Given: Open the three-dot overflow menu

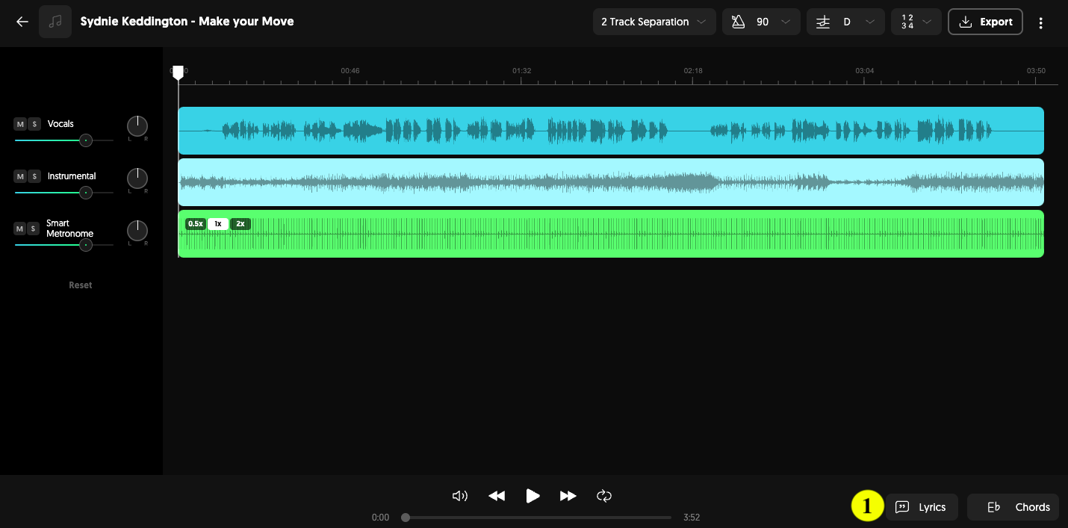Looking at the screenshot, I should (1040, 22).
